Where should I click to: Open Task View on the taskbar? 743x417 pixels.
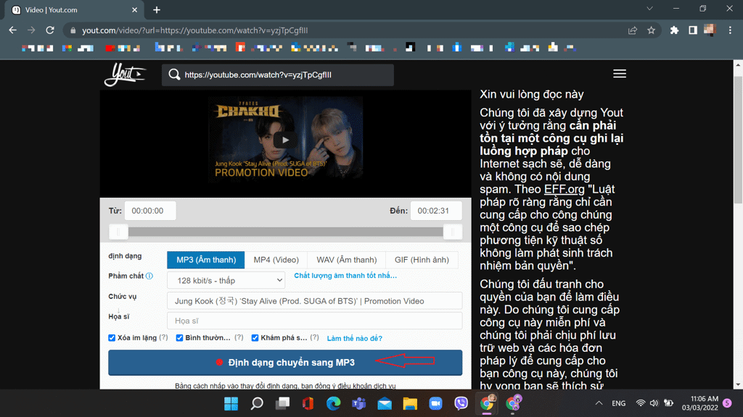[x=283, y=404]
